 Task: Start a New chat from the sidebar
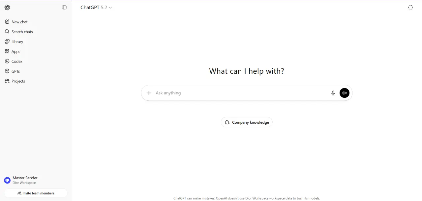pyautogui.click(x=36, y=22)
